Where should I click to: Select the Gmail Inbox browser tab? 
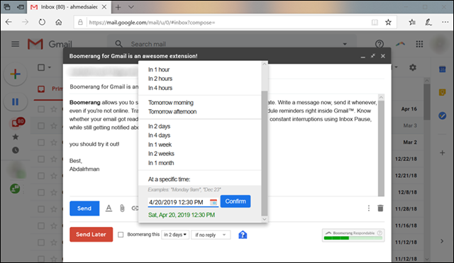[x=69, y=7]
